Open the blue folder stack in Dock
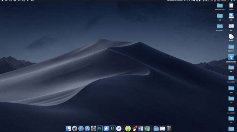 pyautogui.click(x=156, y=128)
